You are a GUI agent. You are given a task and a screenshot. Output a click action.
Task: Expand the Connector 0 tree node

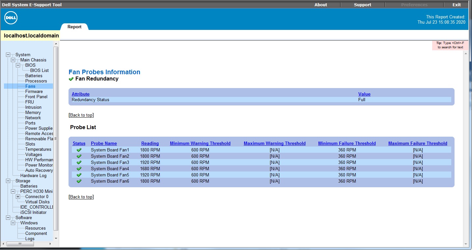point(17,196)
